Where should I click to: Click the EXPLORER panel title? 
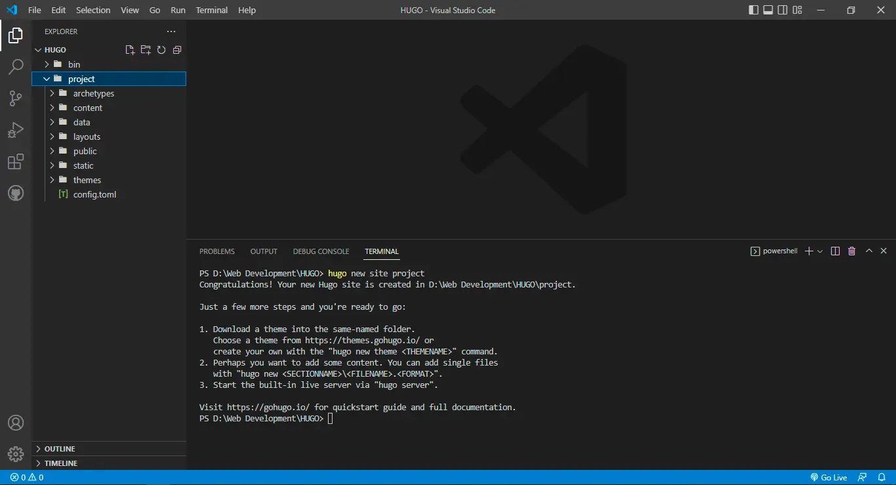click(x=61, y=32)
